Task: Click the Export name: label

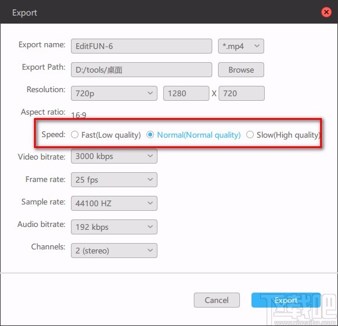Action: pyautogui.click(x=42, y=44)
